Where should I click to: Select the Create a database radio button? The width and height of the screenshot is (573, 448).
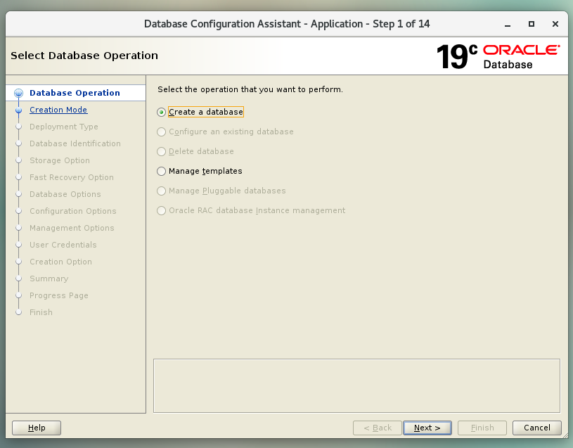(162, 112)
